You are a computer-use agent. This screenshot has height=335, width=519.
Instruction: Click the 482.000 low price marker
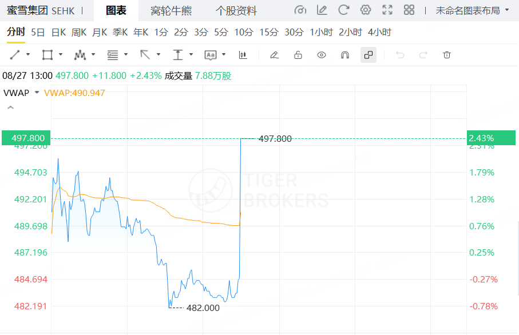click(x=203, y=308)
